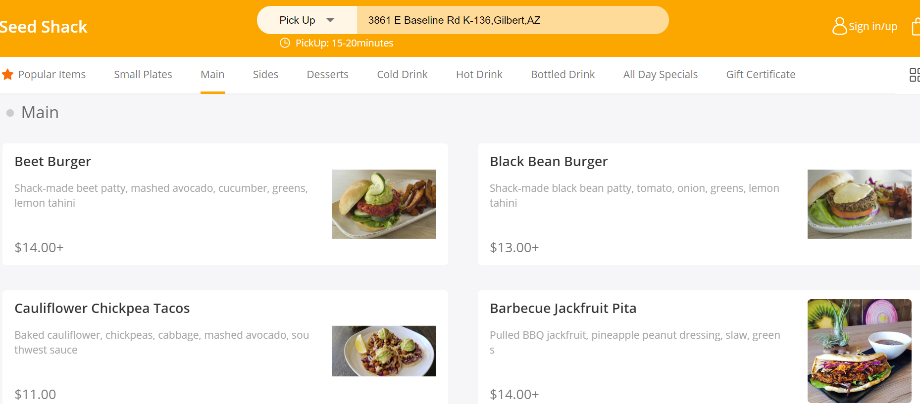Viewport: 920px width, 404px height.
Task: View the Barbecue Jackfruit Pita image
Action: pyautogui.click(x=859, y=351)
